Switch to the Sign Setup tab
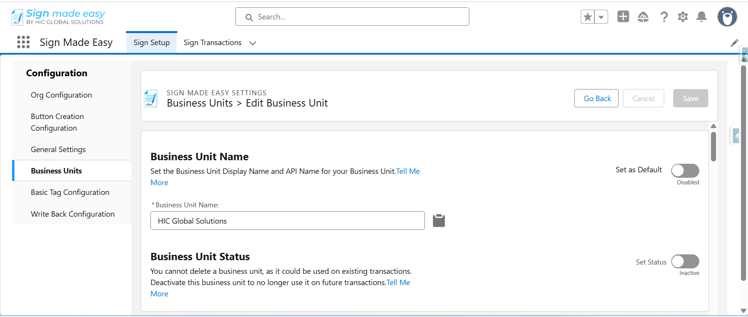This screenshot has width=748, height=317. [152, 42]
